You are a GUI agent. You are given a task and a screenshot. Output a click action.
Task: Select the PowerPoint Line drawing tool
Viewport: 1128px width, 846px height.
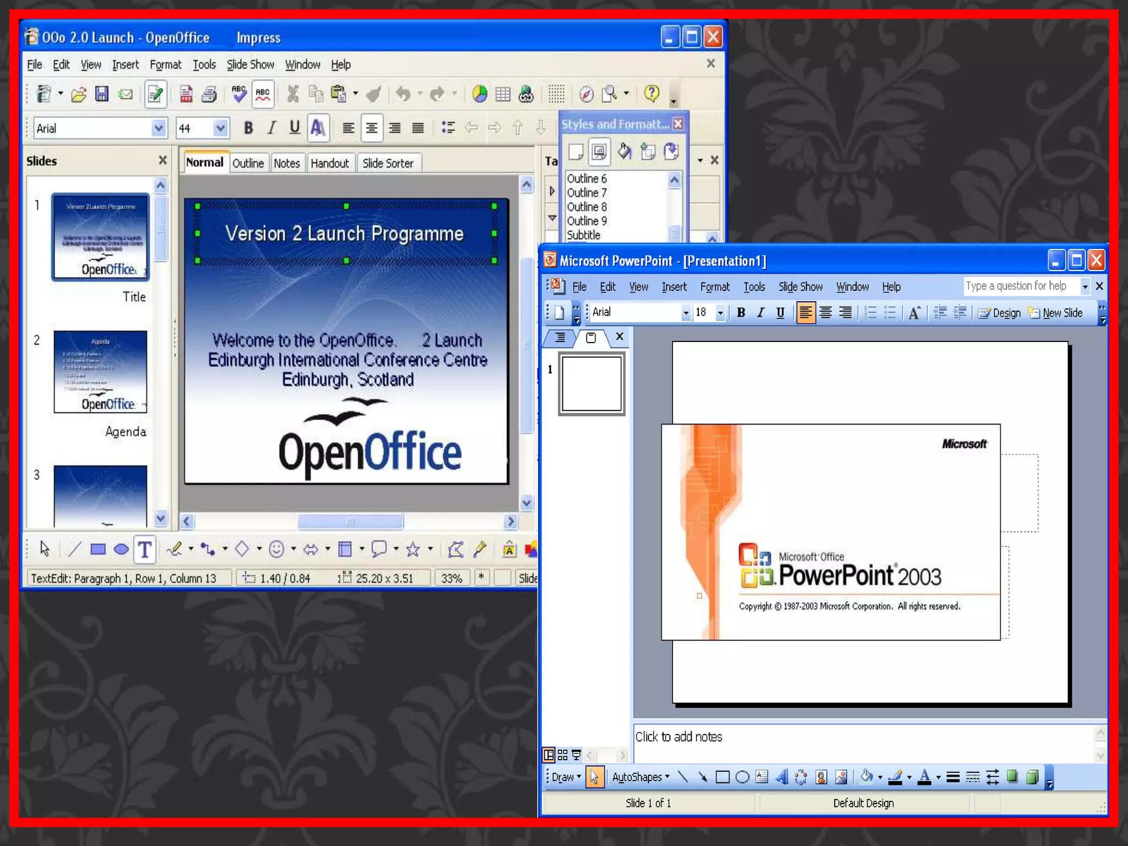tap(683, 777)
